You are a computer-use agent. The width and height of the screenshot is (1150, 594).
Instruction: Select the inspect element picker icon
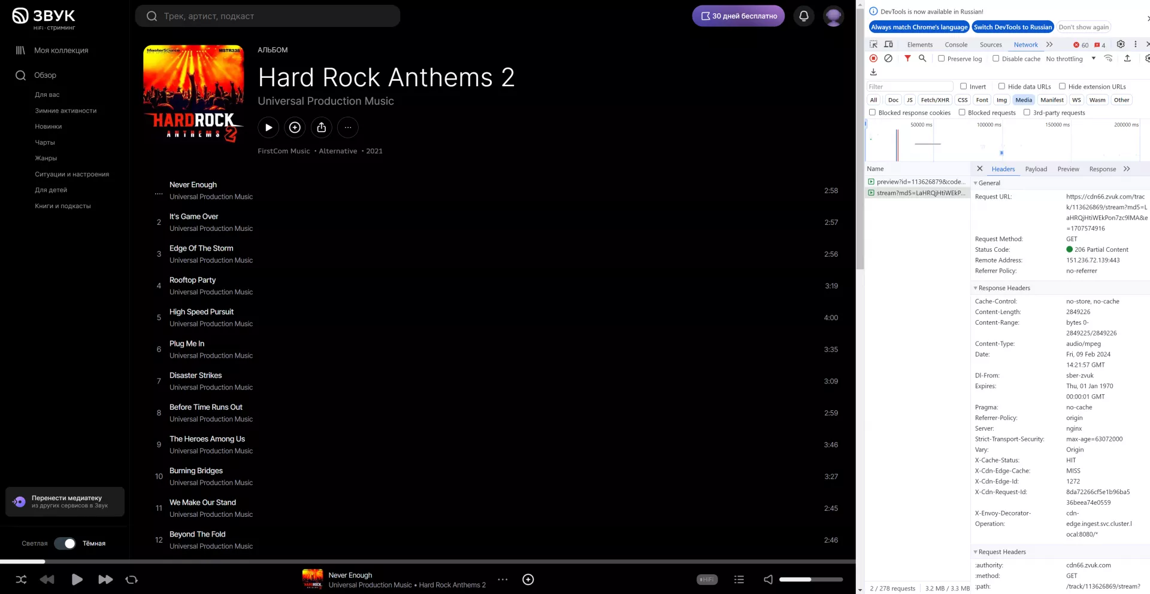874,44
